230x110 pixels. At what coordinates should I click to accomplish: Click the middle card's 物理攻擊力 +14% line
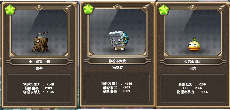116,84
